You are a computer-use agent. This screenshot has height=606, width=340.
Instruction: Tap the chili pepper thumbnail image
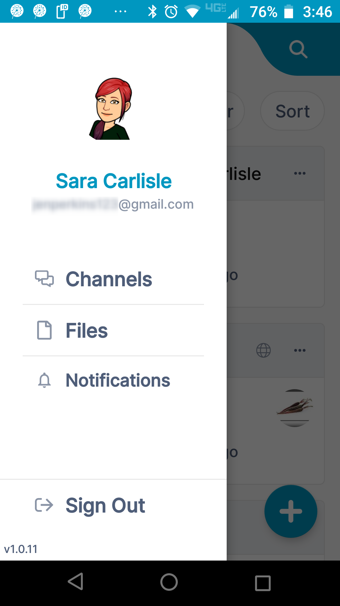(295, 408)
